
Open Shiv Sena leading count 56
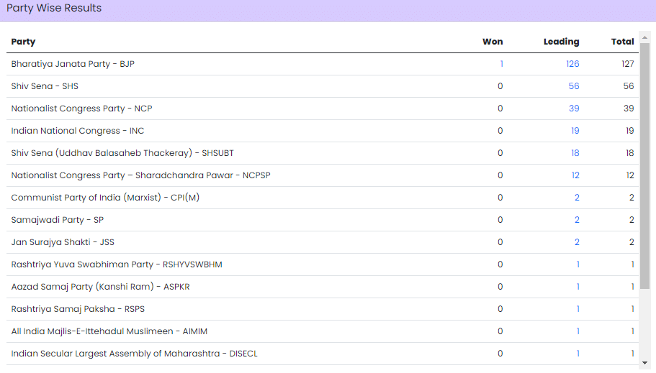pyautogui.click(x=574, y=86)
